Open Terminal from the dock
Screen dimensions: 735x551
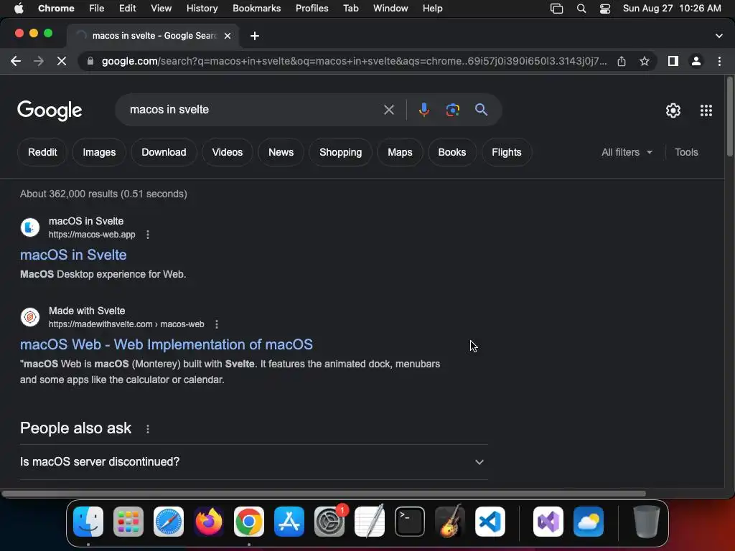tap(410, 522)
